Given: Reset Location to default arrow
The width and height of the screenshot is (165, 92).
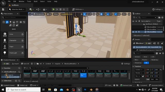Looking at the screenshot, I should 161,70.
